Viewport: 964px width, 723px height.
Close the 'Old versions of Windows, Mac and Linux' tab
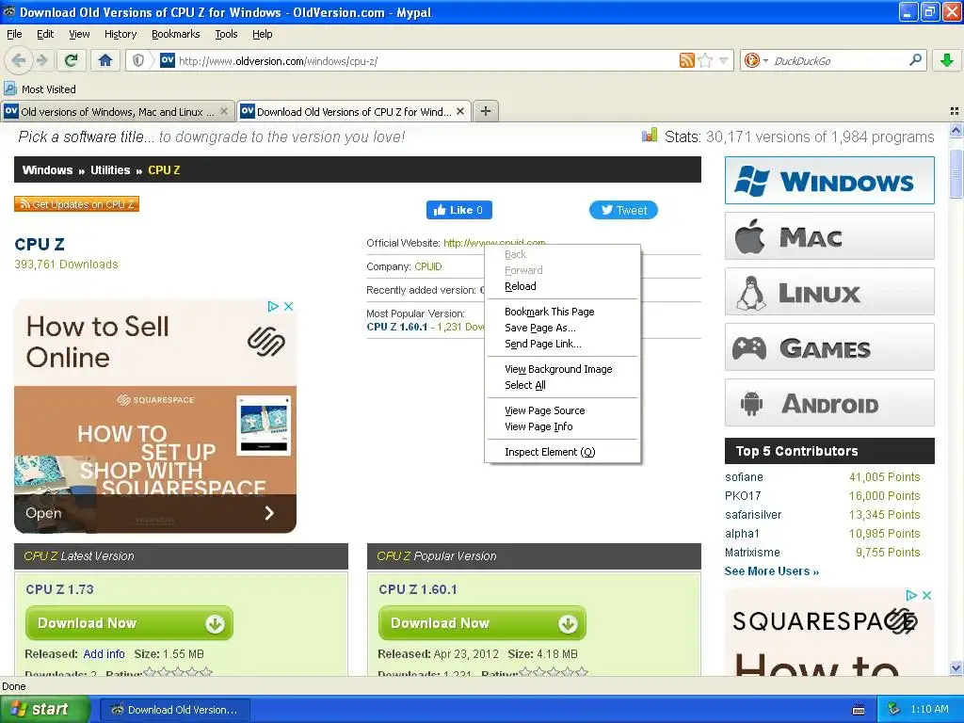click(x=224, y=111)
